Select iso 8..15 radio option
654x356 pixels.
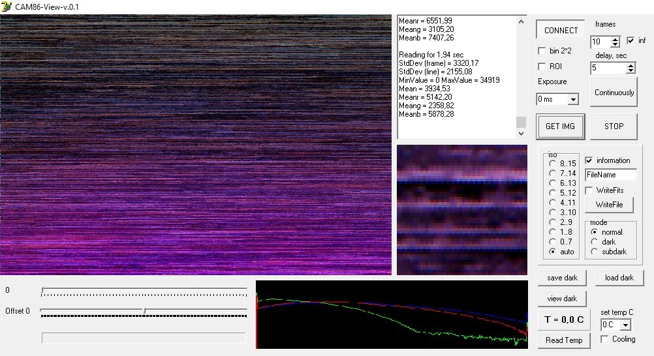pyautogui.click(x=553, y=164)
